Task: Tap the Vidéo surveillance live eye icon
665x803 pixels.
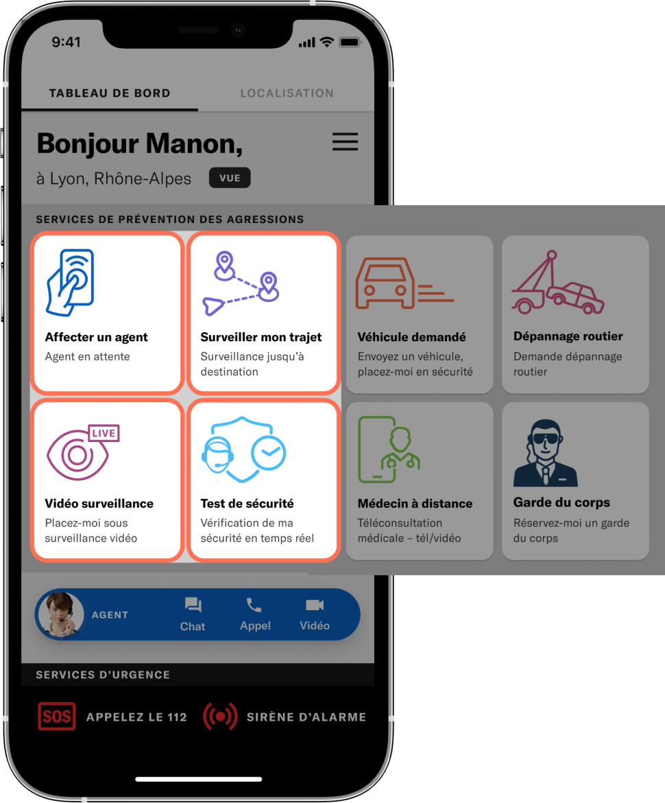Action: (83, 452)
